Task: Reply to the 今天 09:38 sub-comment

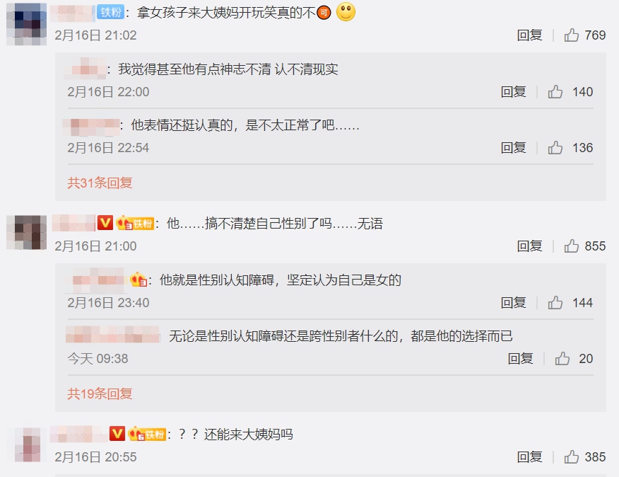Action: pyautogui.click(x=520, y=358)
